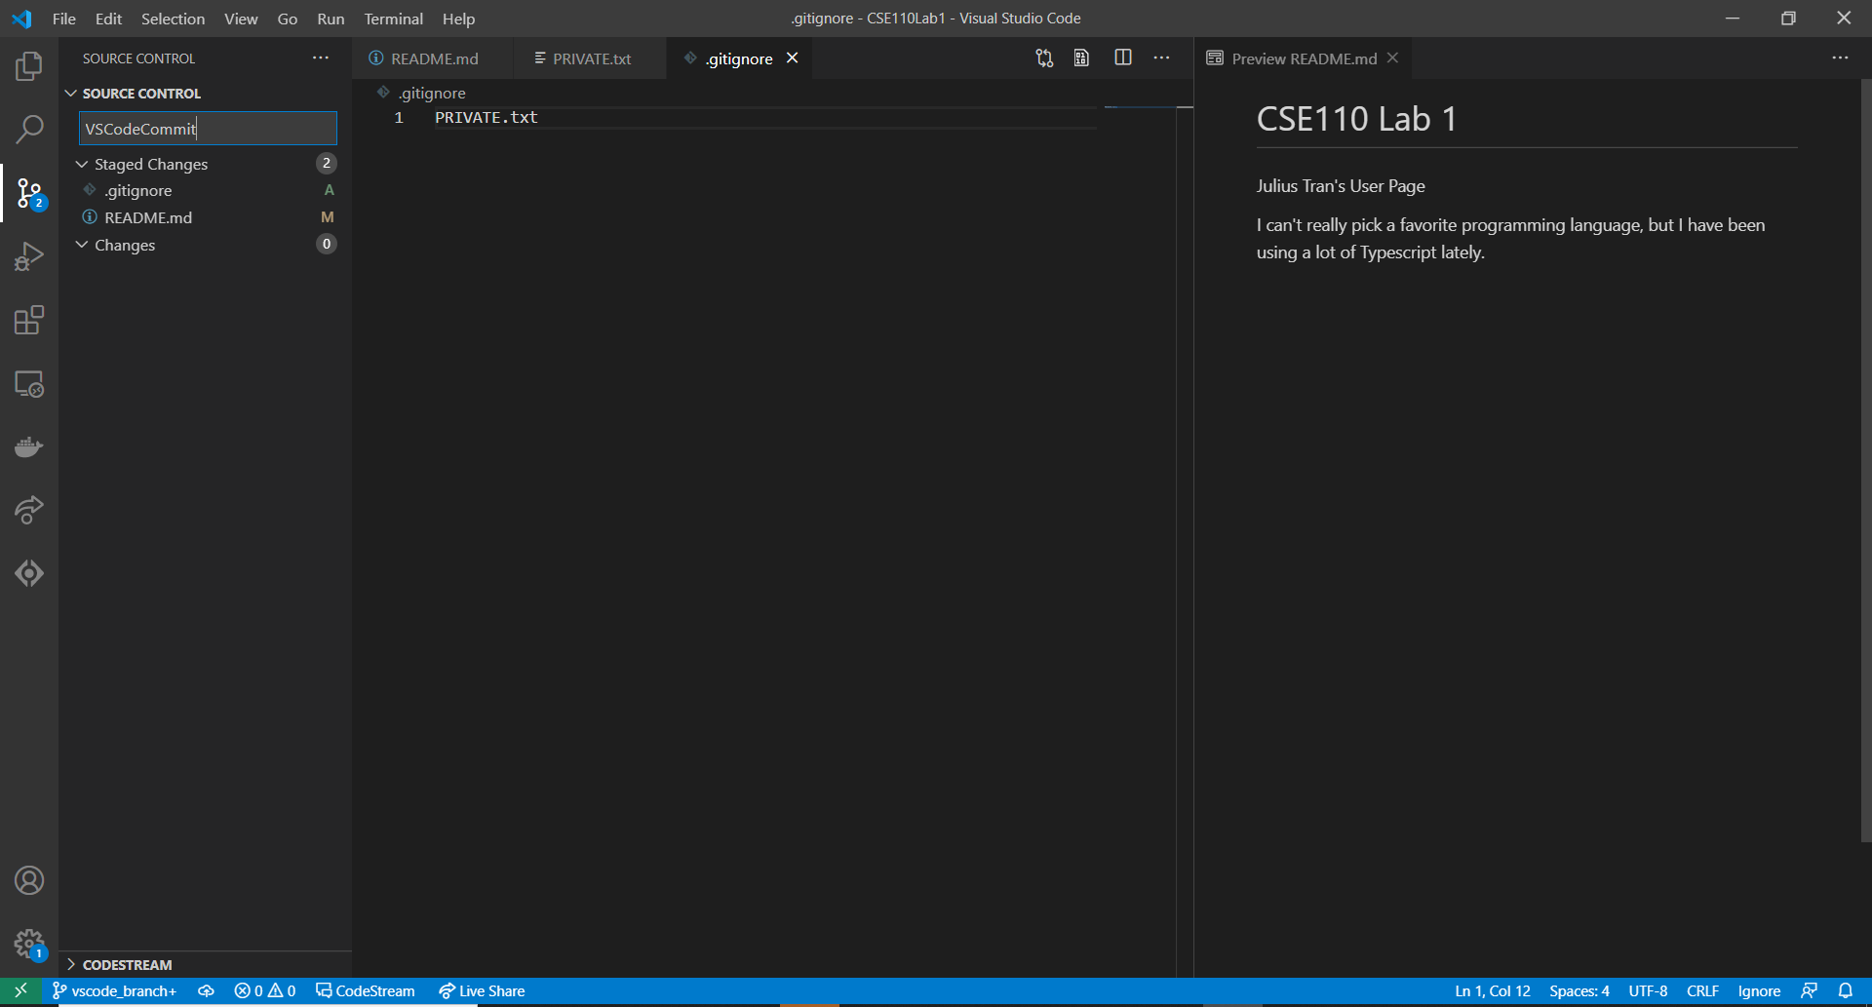
Task: Split the editor to the right
Action: coord(1122,58)
